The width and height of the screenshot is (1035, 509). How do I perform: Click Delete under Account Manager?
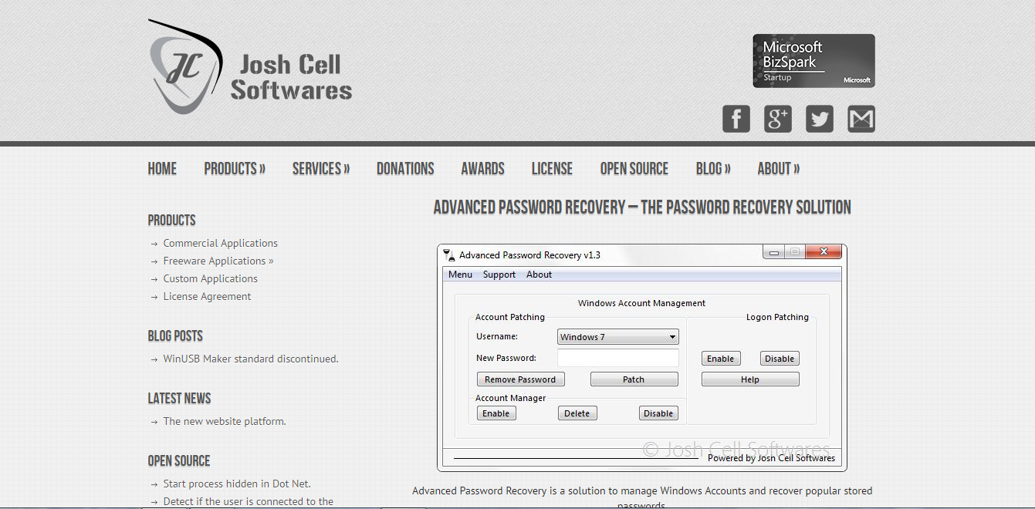click(577, 413)
